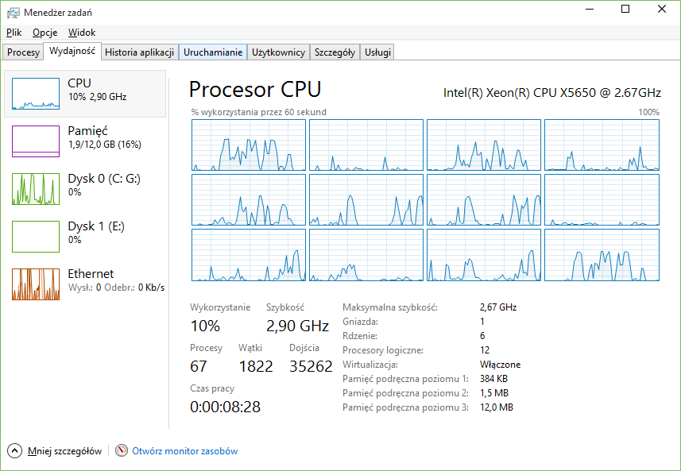Open the Opcje menu

(44, 33)
